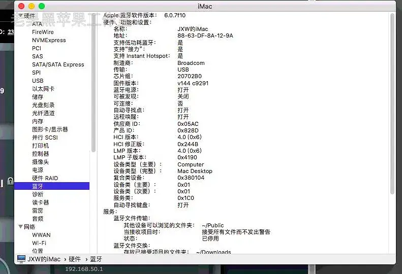This screenshot has width=402, height=274.
Task: Select WWAN under 网络
Action: (x=41, y=235)
